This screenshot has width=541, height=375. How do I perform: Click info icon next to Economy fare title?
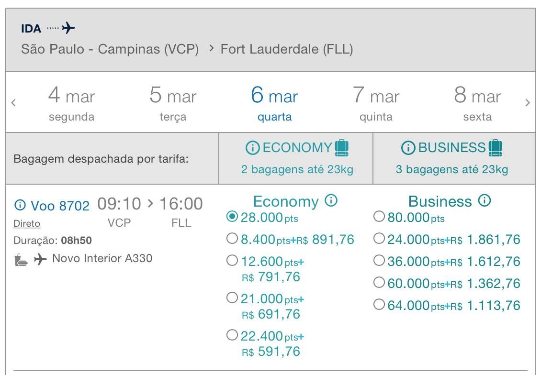point(331,200)
